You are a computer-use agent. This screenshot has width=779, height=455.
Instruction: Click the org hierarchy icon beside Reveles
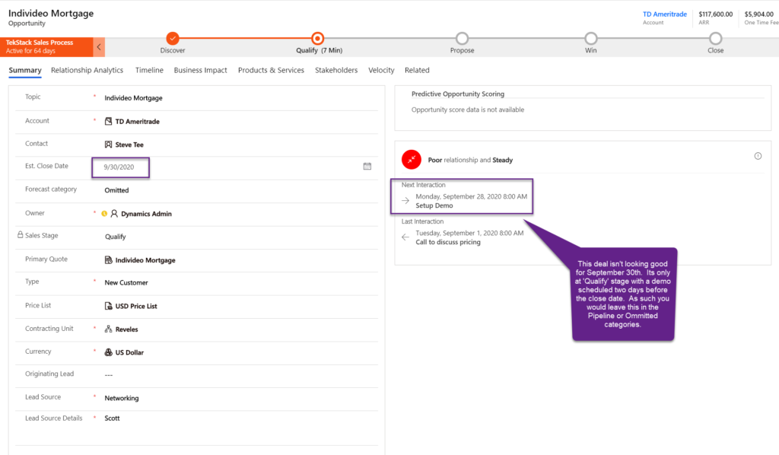pyautogui.click(x=108, y=329)
